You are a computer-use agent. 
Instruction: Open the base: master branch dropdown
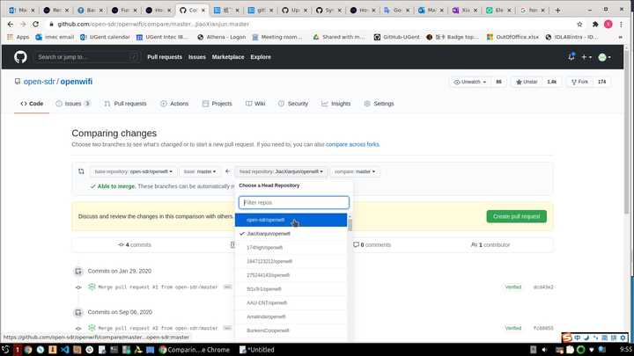[200, 171]
